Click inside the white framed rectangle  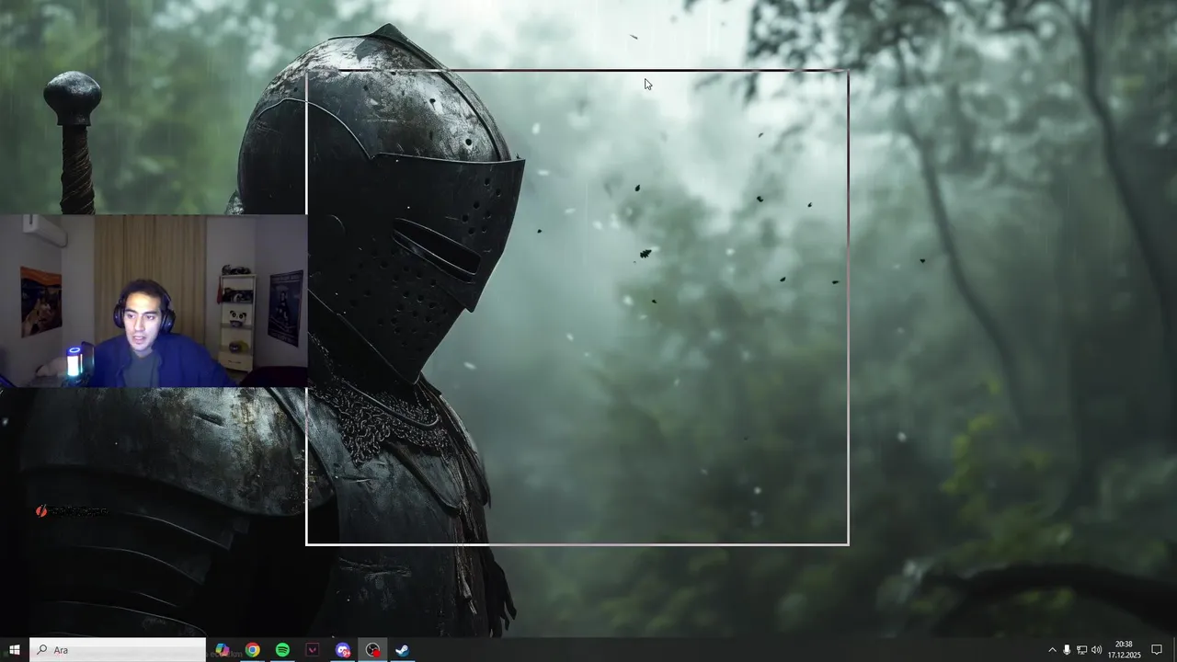point(577,307)
